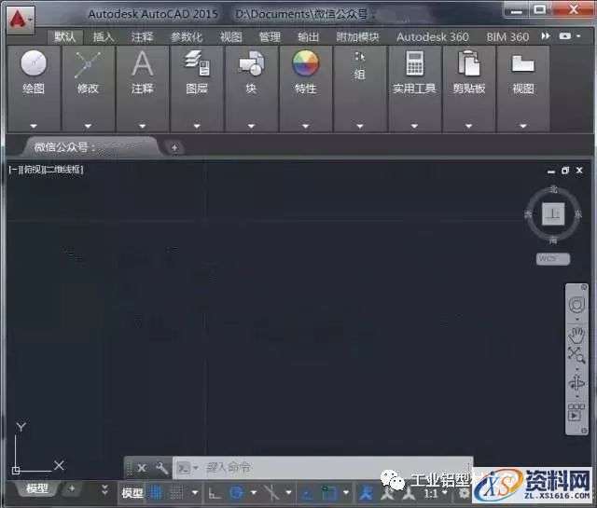Switch to the 附加模块 ribbon tab
The image size is (597, 508).
(x=357, y=37)
